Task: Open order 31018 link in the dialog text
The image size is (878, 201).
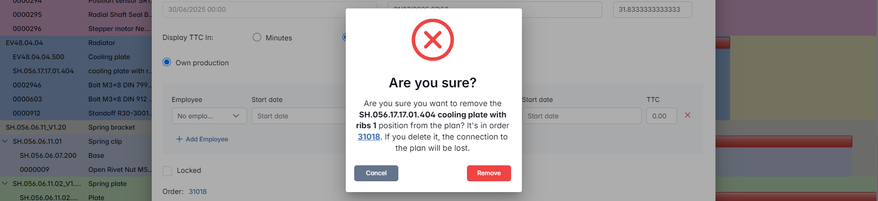Action: pyautogui.click(x=369, y=137)
